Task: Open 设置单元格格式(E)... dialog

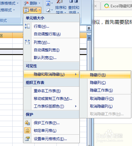Action: (52, 139)
